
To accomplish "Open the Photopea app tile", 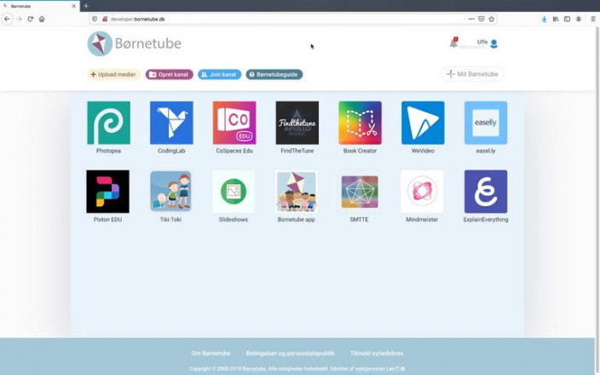I will pyautogui.click(x=109, y=123).
